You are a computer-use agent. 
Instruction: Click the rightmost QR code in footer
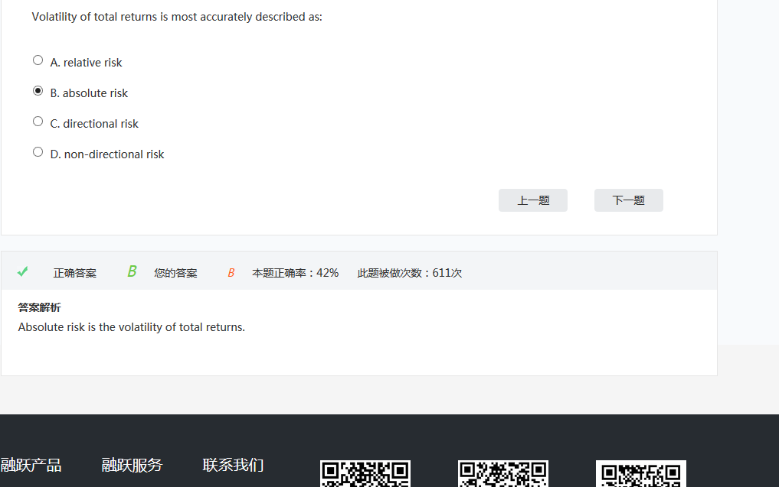click(x=641, y=474)
